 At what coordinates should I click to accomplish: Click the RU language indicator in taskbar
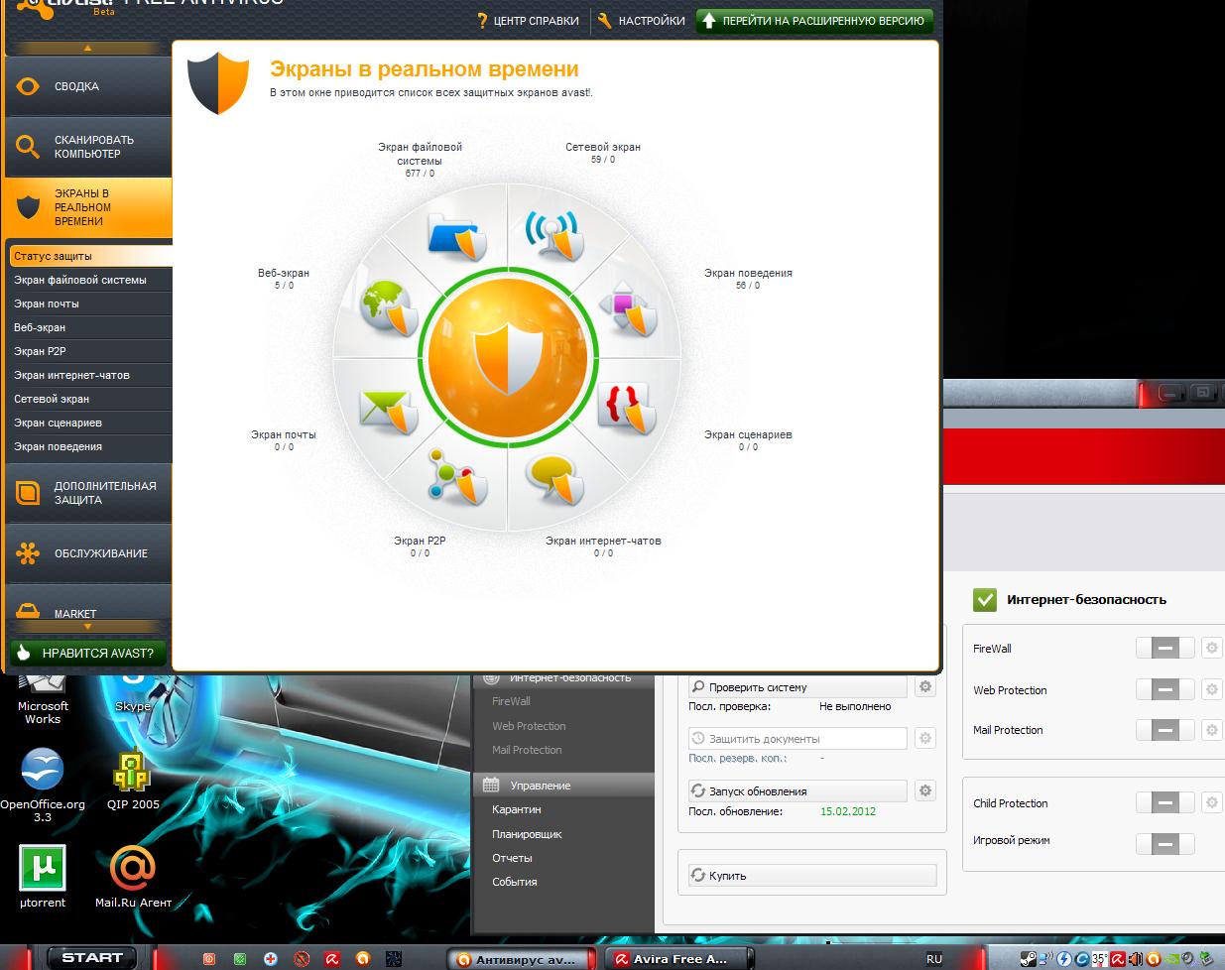click(x=934, y=959)
